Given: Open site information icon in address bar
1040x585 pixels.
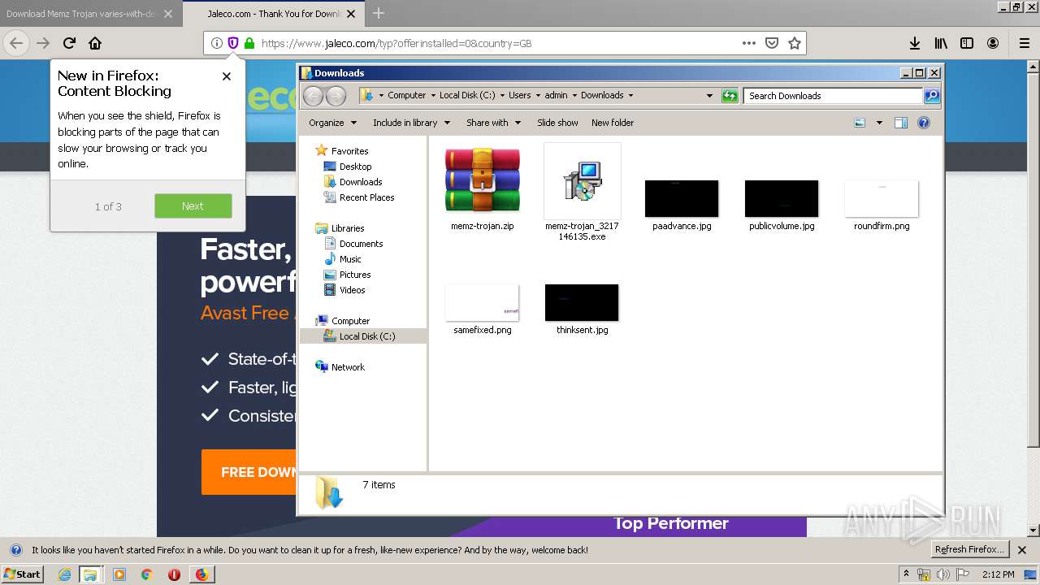Looking at the screenshot, I should click(x=216, y=43).
